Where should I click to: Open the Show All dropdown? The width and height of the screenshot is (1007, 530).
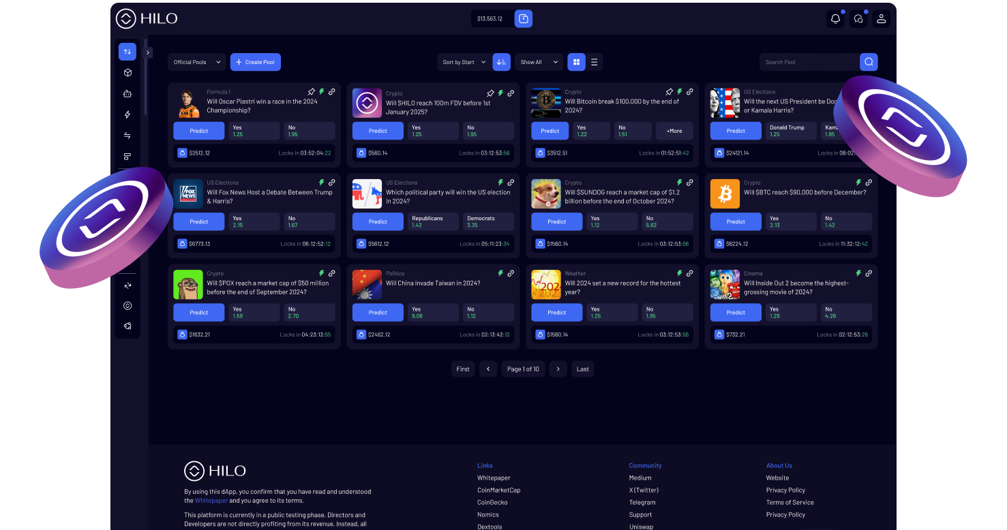point(539,62)
